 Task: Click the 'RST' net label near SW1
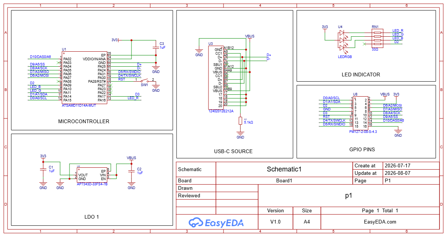122,79
